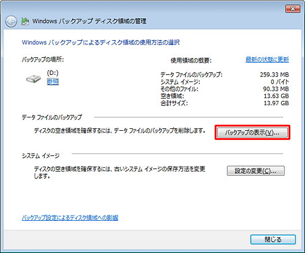Click the (D:) drive label
Viewport: 305px width, 253px height.
click(x=52, y=73)
